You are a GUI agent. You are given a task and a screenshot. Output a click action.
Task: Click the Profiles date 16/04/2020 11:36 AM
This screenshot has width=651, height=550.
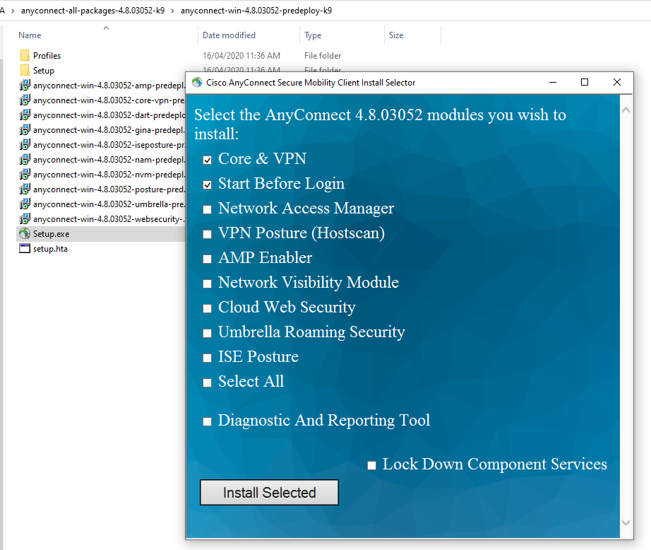pyautogui.click(x=241, y=55)
